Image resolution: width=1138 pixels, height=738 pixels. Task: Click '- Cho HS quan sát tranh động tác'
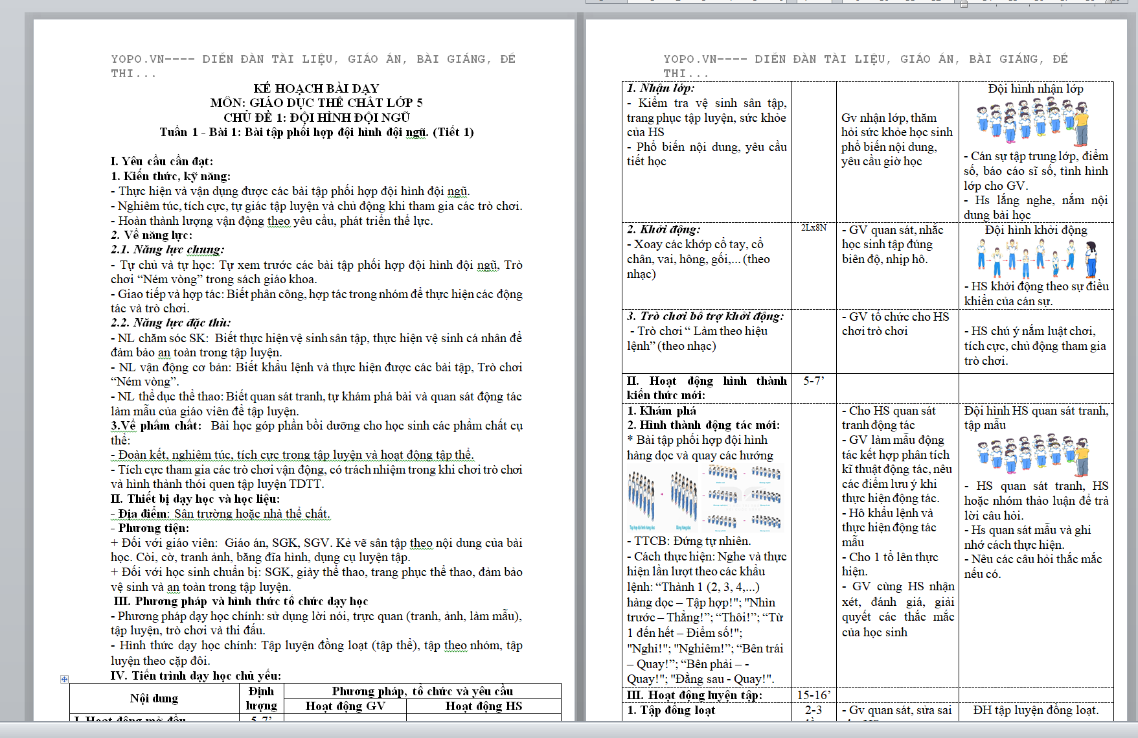pyautogui.click(x=889, y=418)
